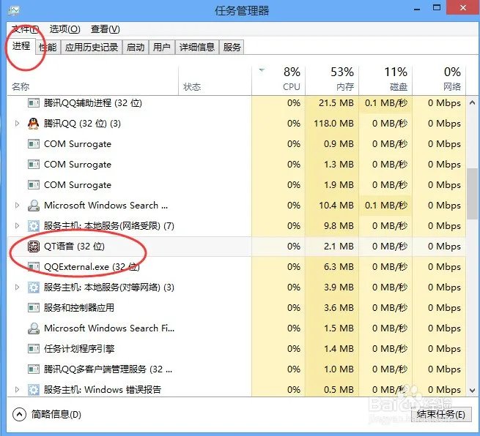Click the QQExternal.exe process icon
The image size is (480, 436).
pos(34,267)
